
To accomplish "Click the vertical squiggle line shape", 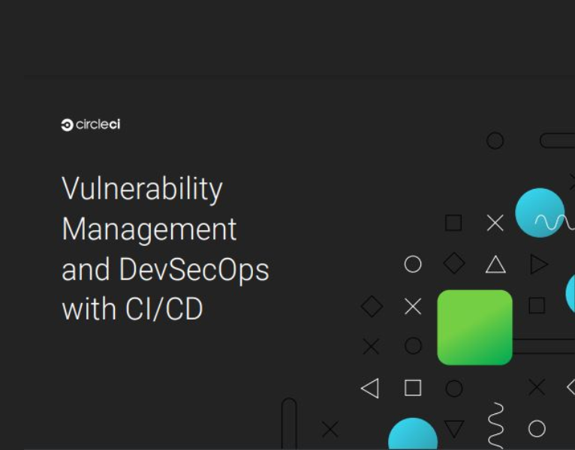I will coord(495,425).
